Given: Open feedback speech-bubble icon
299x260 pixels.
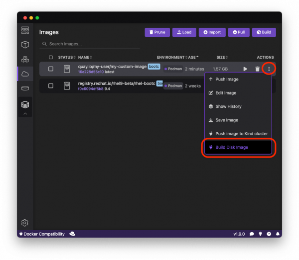Looking at the screenshot, I should 252,234.
